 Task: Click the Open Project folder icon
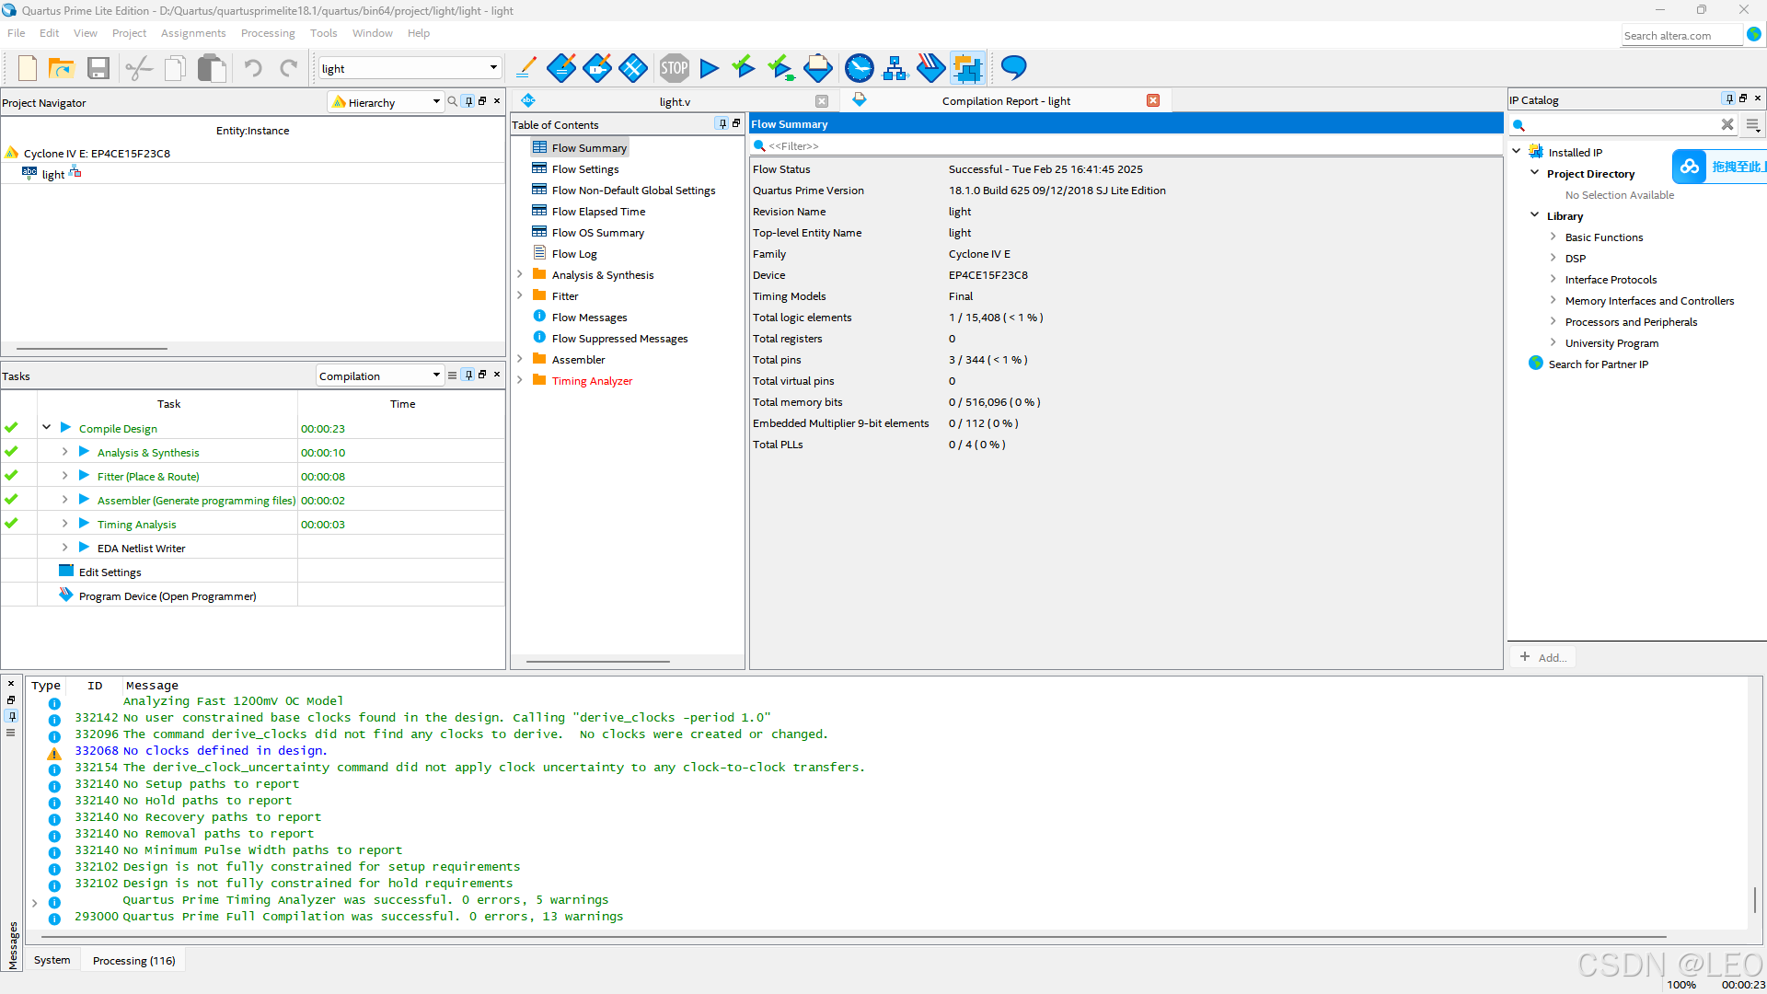61,68
